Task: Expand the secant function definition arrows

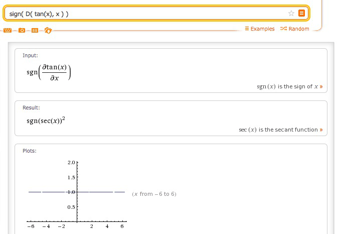Action: point(321,130)
